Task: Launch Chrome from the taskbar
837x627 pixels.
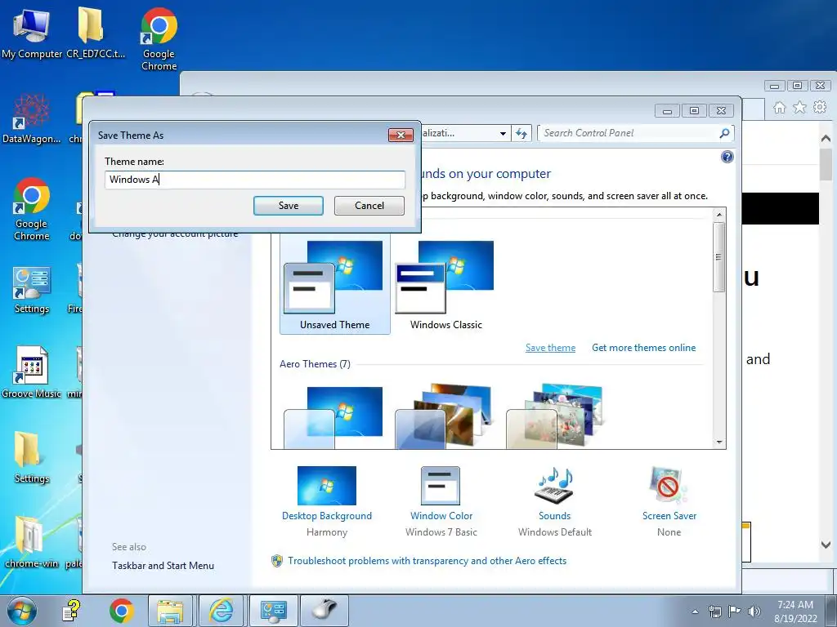Action: point(121,611)
